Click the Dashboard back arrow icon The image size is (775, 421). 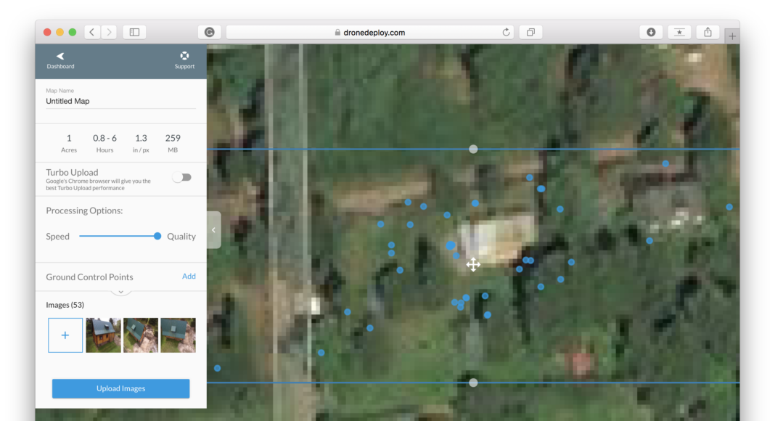60,56
